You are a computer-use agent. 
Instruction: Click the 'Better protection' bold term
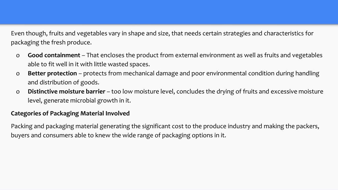(x=52, y=73)
